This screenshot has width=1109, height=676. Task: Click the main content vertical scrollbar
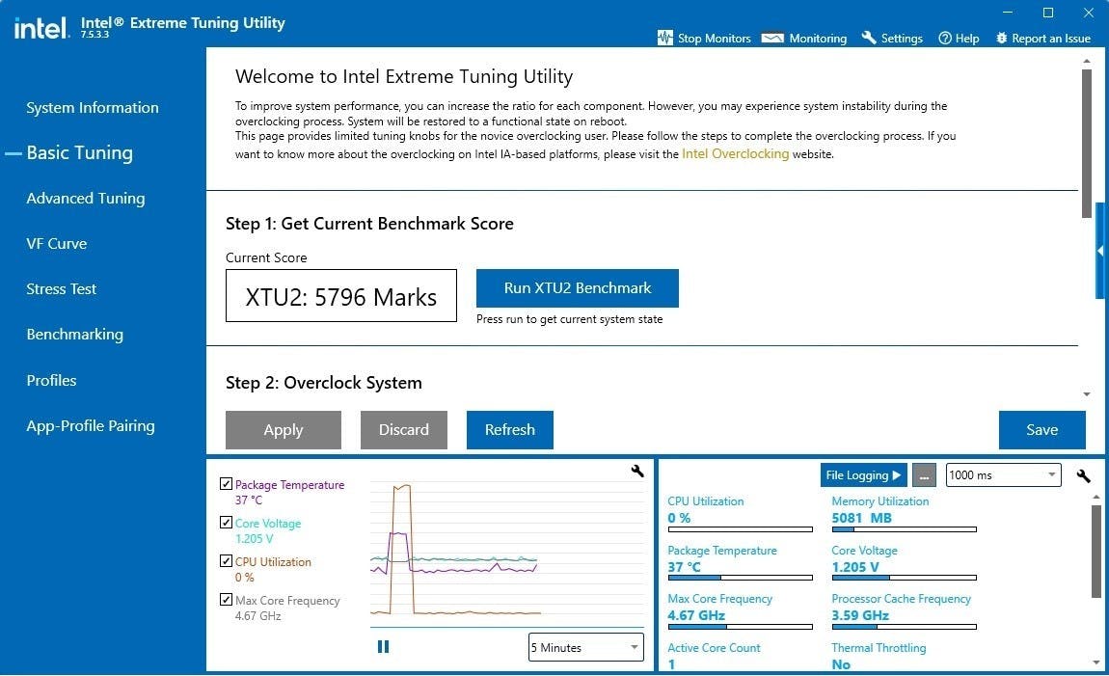pyautogui.click(x=1087, y=135)
